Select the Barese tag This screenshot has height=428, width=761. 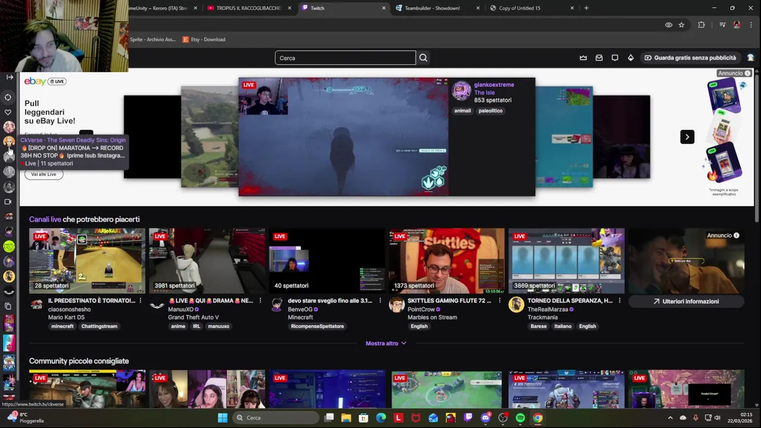point(539,326)
